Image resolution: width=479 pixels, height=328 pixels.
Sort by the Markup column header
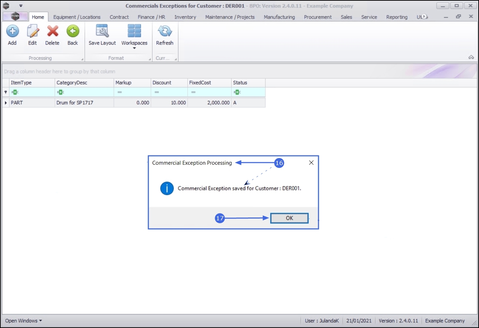132,82
